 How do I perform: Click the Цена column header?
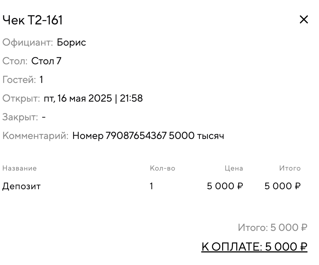pos(234,168)
